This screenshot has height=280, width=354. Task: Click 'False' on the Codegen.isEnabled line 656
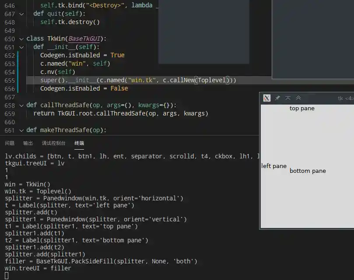click(119, 88)
